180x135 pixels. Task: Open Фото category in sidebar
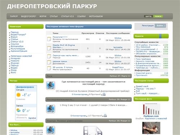(x=13, y=73)
